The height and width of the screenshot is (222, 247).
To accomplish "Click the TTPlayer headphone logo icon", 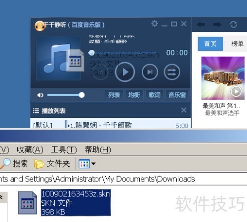I will click(40, 26).
